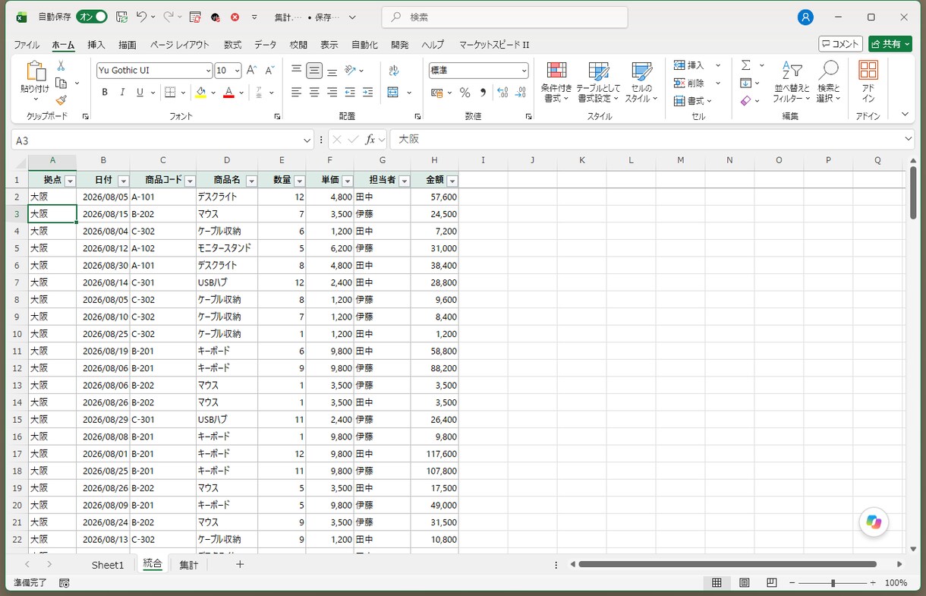
Task: Click the decrease decimal places icon
Action: click(521, 93)
